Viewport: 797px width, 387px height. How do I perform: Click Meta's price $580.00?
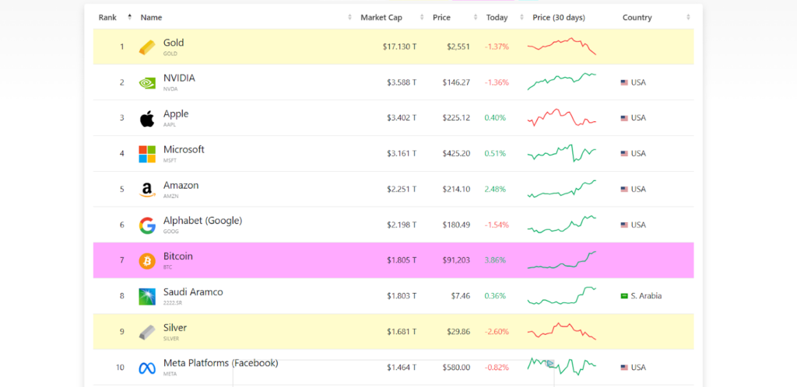[x=456, y=368]
